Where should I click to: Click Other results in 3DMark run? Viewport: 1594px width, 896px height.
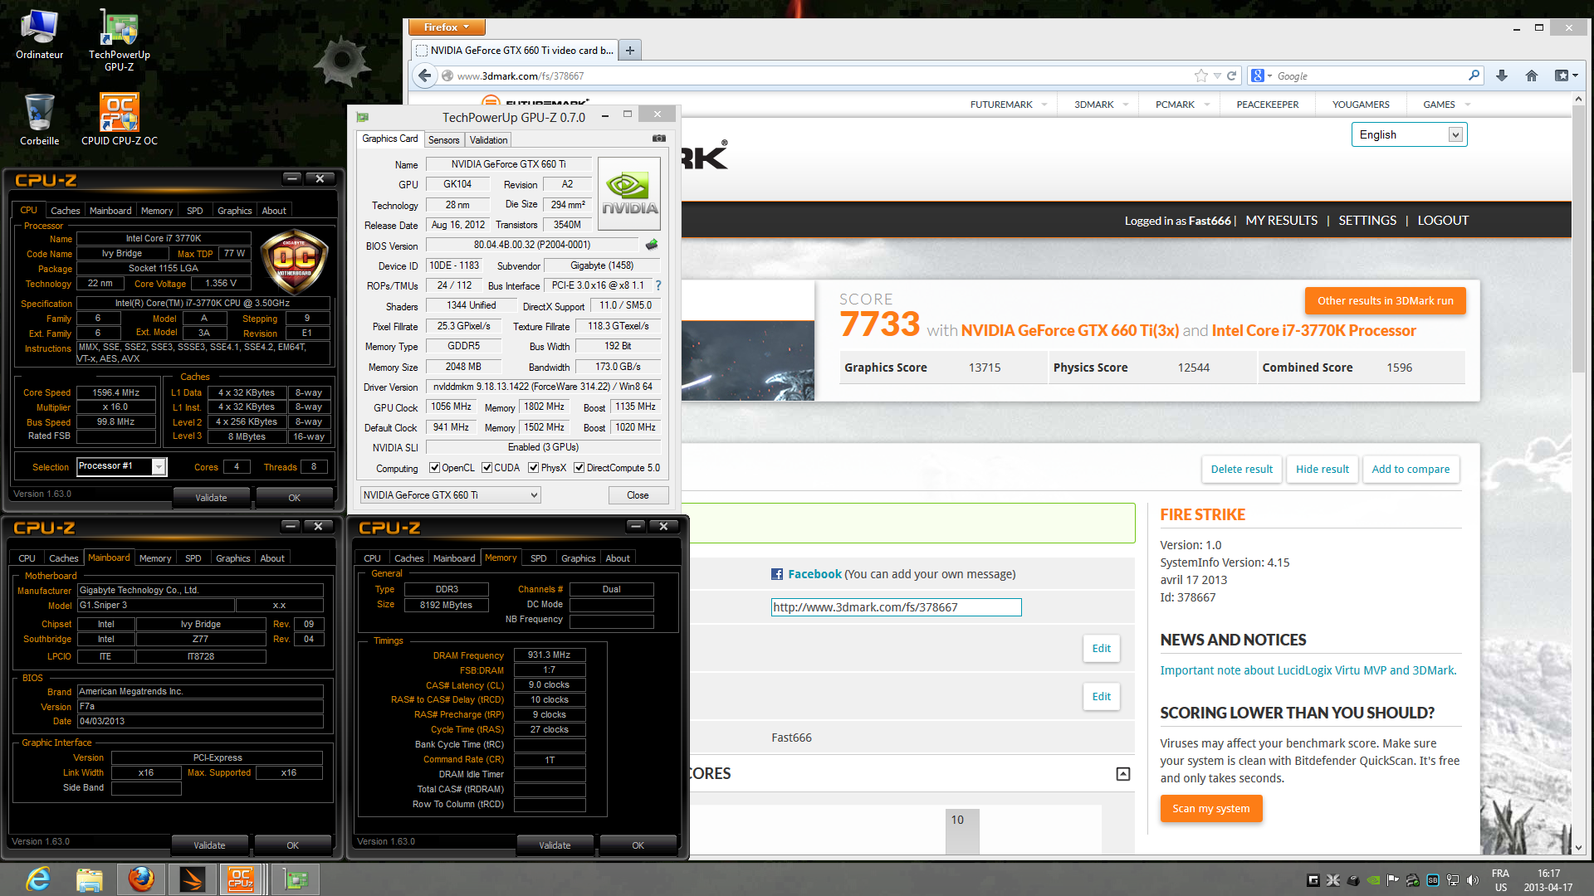coord(1385,301)
